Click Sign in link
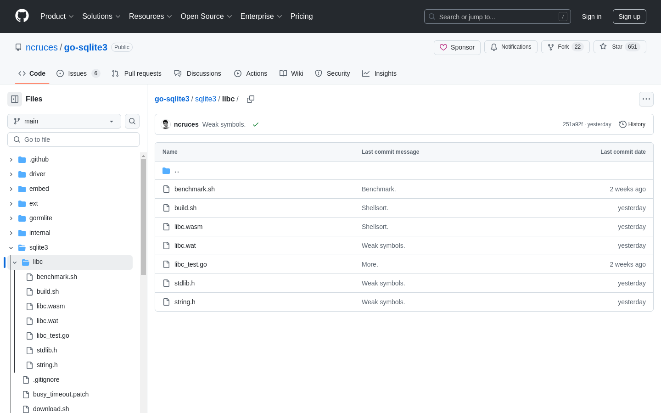This screenshot has width=661, height=413. tap(592, 17)
